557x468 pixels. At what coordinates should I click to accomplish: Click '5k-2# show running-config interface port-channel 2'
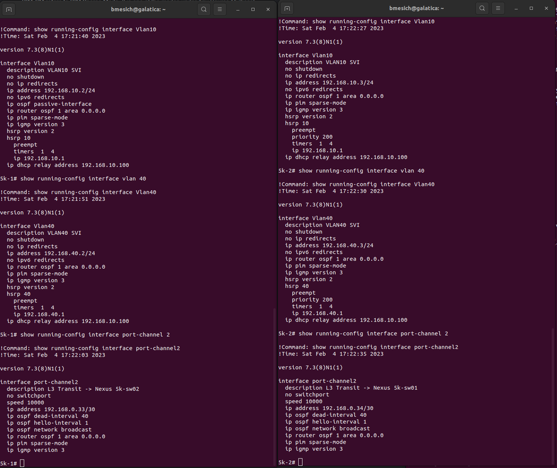click(x=363, y=334)
